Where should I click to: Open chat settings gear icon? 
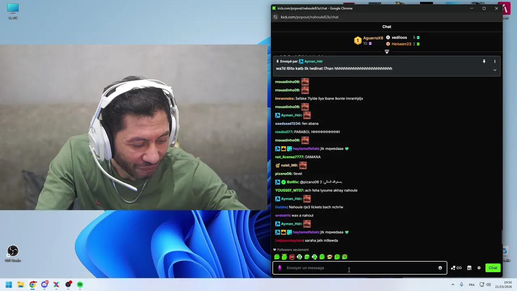coord(479,268)
